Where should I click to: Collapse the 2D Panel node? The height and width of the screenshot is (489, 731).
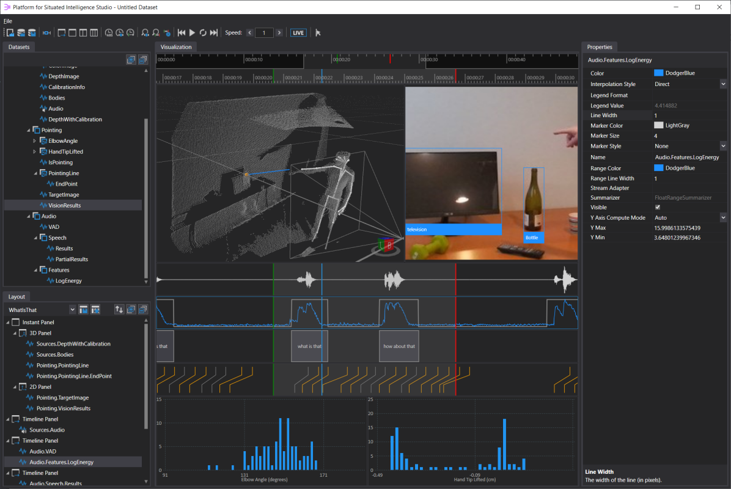click(x=15, y=387)
